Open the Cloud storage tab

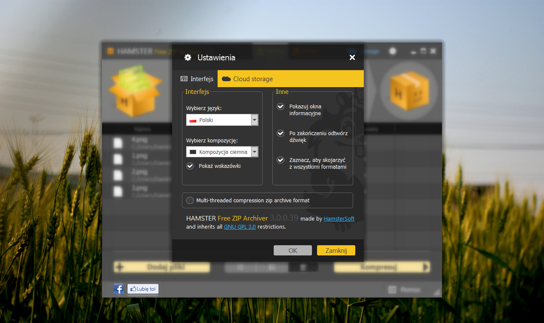tap(291, 79)
